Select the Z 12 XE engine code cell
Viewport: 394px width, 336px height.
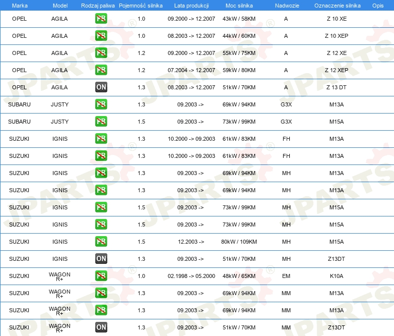click(x=337, y=53)
